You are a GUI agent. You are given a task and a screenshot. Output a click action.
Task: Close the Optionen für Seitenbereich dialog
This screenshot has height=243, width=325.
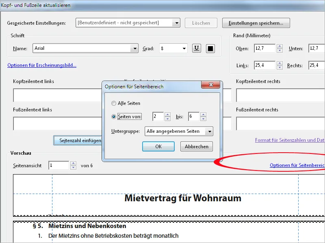[x=210, y=85]
